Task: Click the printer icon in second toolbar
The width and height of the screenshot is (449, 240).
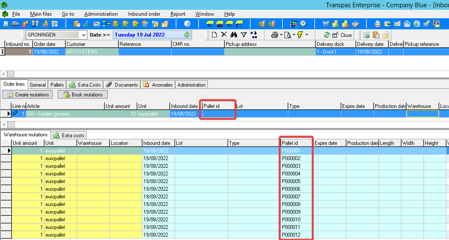Action: pyautogui.click(x=274, y=35)
